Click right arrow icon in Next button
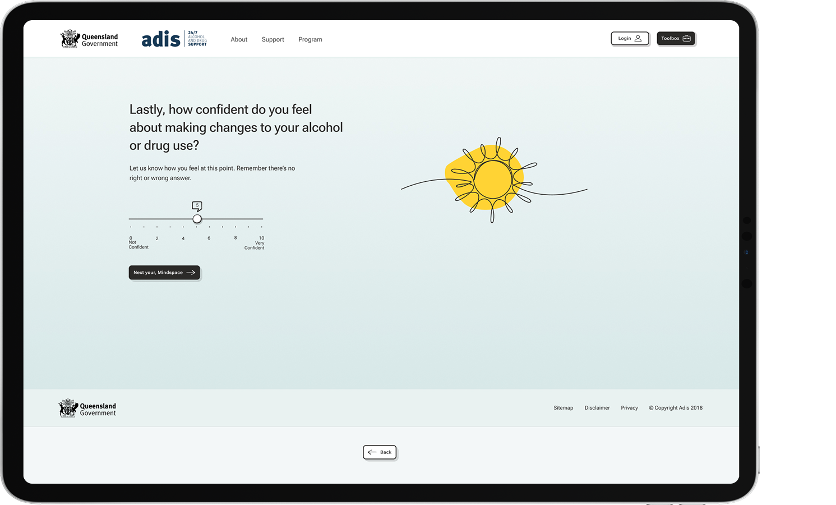This screenshot has width=836, height=505. tap(191, 273)
